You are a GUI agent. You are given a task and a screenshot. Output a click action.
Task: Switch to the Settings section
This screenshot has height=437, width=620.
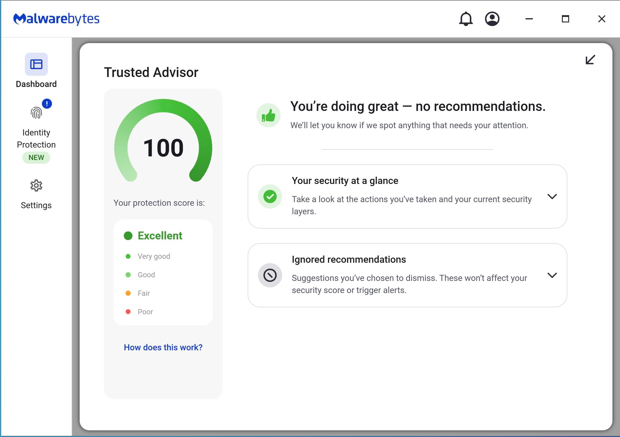(x=36, y=205)
